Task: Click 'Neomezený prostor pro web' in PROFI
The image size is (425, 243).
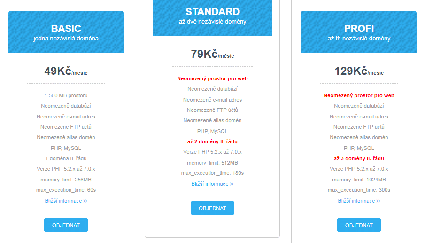Action: [x=359, y=95]
